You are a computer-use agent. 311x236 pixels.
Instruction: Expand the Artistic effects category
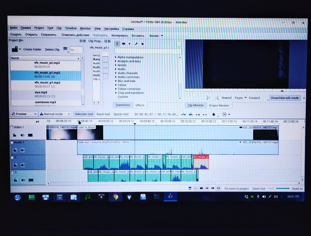click(x=116, y=65)
